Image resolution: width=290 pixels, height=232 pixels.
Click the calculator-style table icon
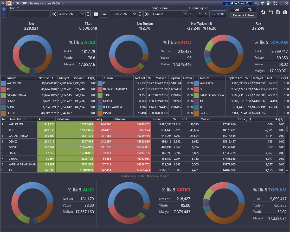(x=278, y=12)
